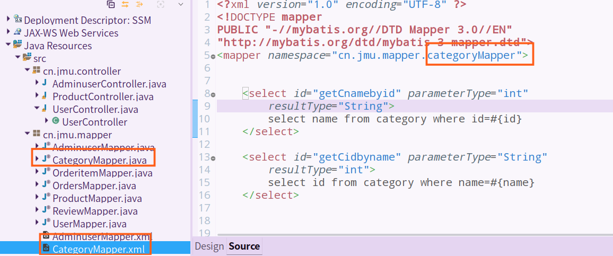This screenshot has height=256, width=613.
Task: Fold the mapper element at line 5
Action: [213, 56]
